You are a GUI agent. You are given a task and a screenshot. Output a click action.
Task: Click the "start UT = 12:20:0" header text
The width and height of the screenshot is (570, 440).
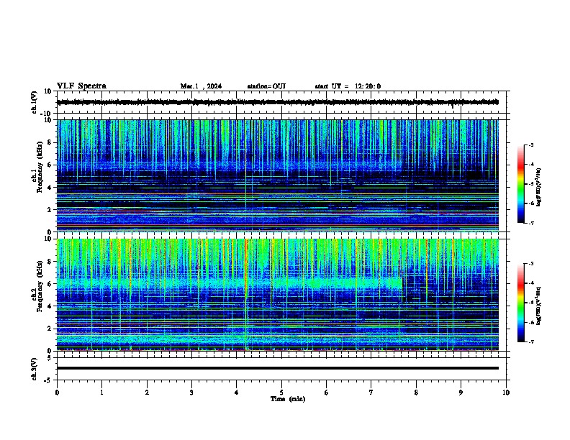tap(348, 86)
